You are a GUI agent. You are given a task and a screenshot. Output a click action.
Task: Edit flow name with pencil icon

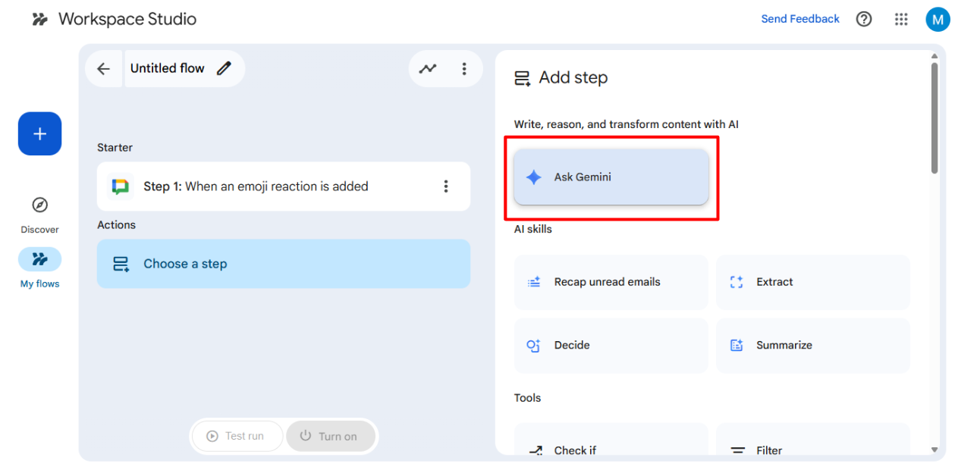[224, 69]
